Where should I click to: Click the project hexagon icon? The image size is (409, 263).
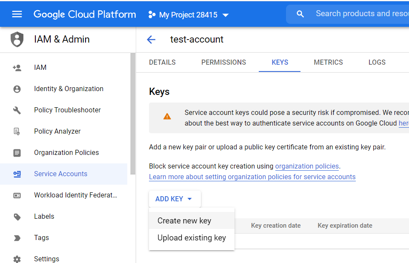pyautogui.click(x=152, y=14)
